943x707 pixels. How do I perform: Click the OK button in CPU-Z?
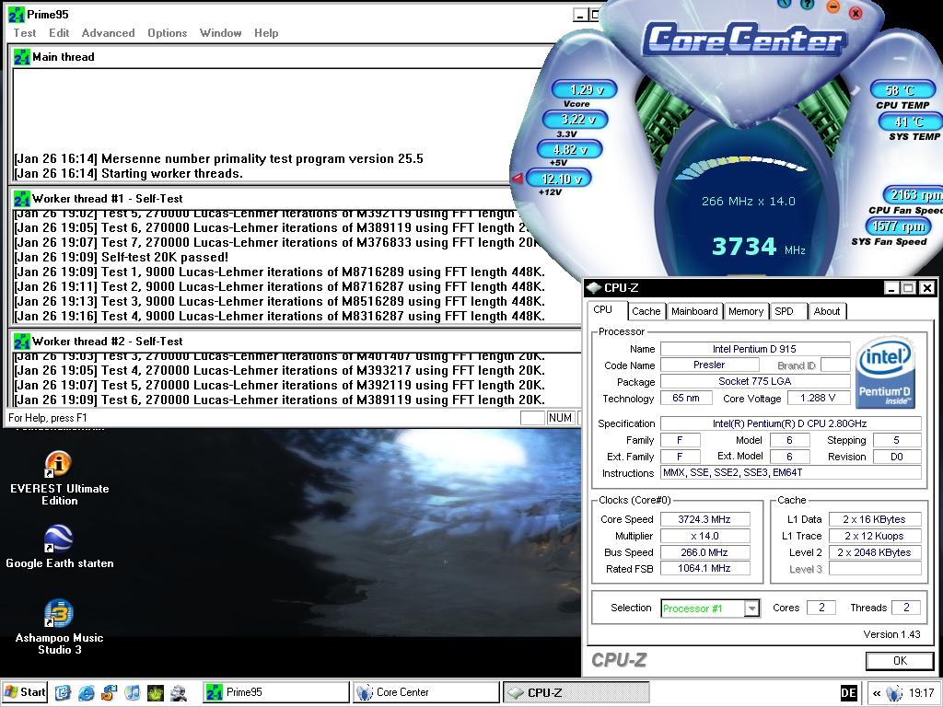[900, 661]
